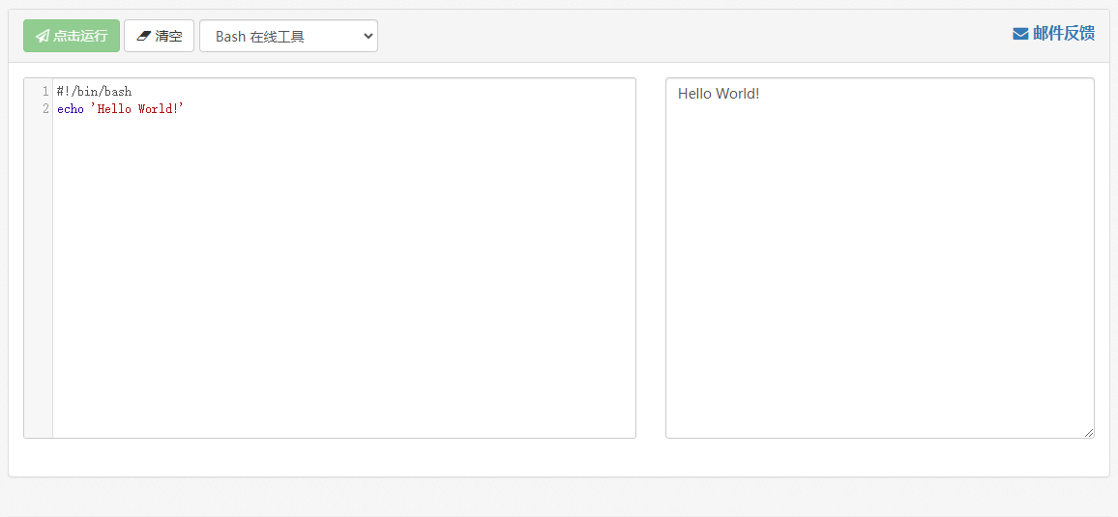Open the Bash 在线工具 language dropdown
The height and width of the screenshot is (517, 1118).
[x=287, y=36]
